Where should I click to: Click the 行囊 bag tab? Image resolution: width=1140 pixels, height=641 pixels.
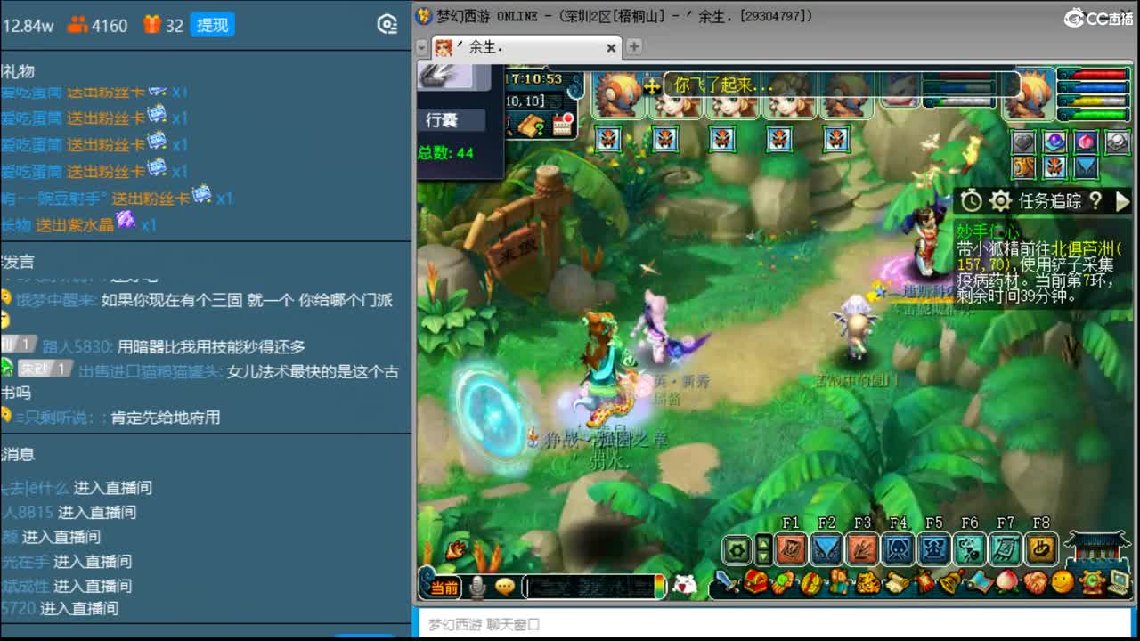click(451, 120)
